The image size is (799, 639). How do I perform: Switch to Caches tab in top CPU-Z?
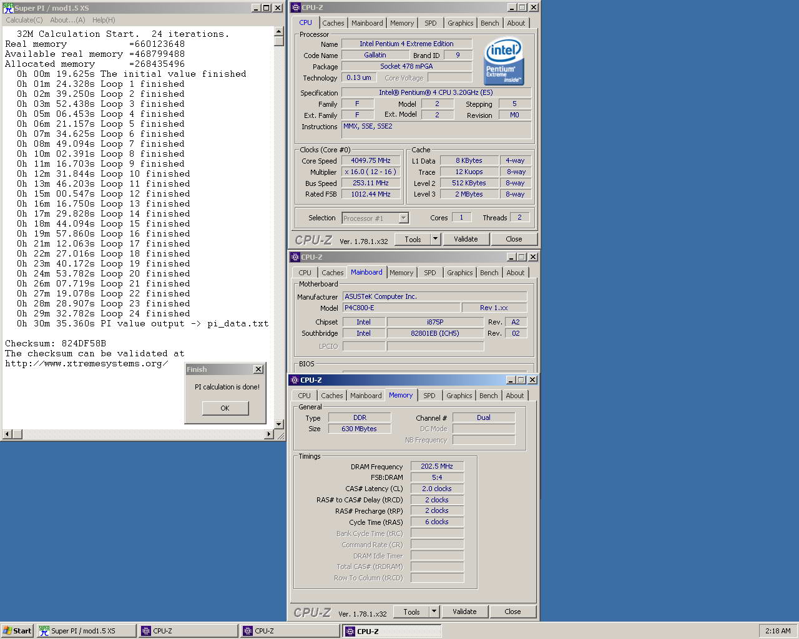click(333, 23)
